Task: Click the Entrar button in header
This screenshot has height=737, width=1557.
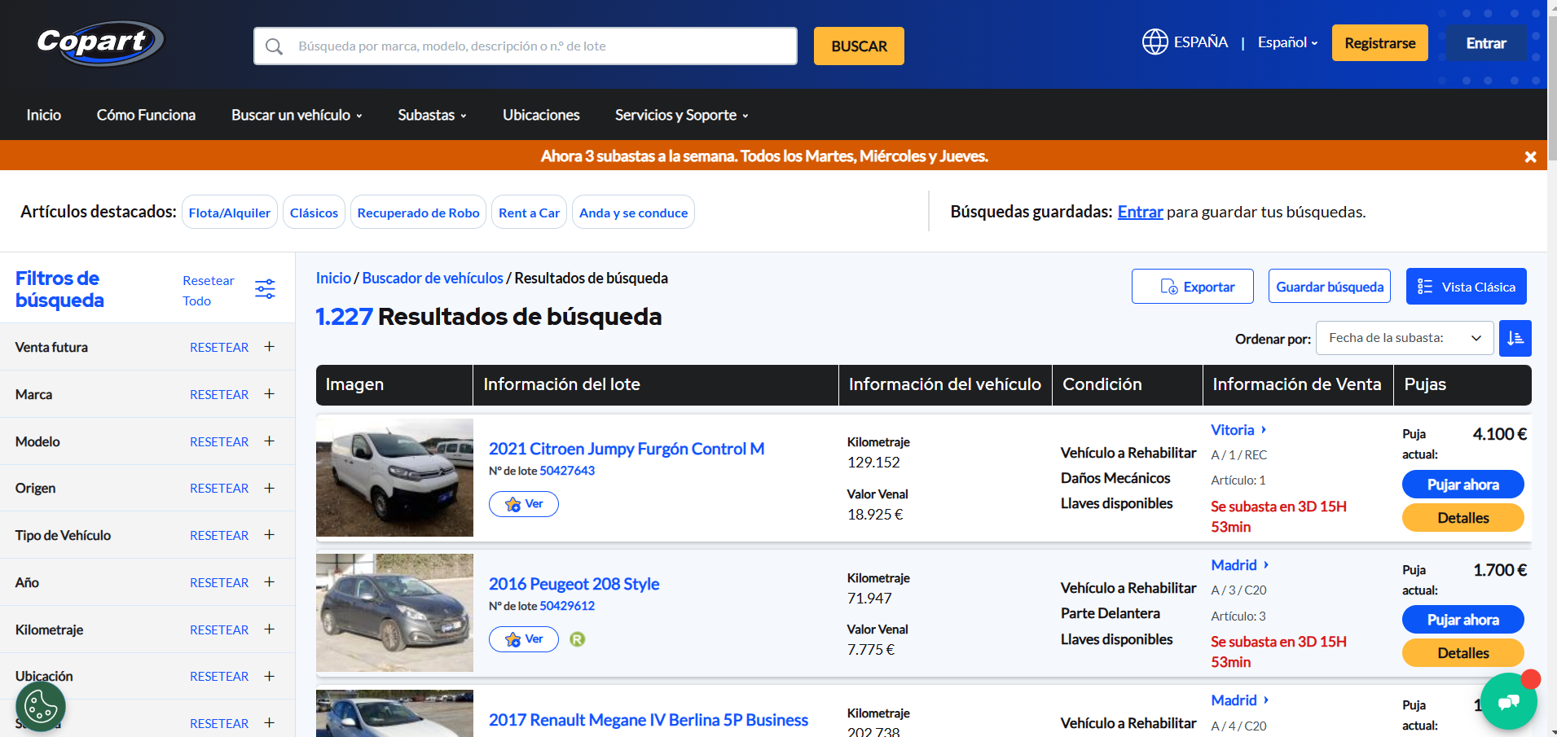Action: pyautogui.click(x=1485, y=43)
